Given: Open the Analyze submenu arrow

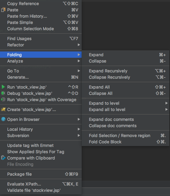Looking at the screenshot, I should click(x=79, y=61).
